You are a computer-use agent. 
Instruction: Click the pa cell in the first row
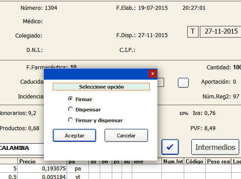pyautogui.click(x=78, y=169)
